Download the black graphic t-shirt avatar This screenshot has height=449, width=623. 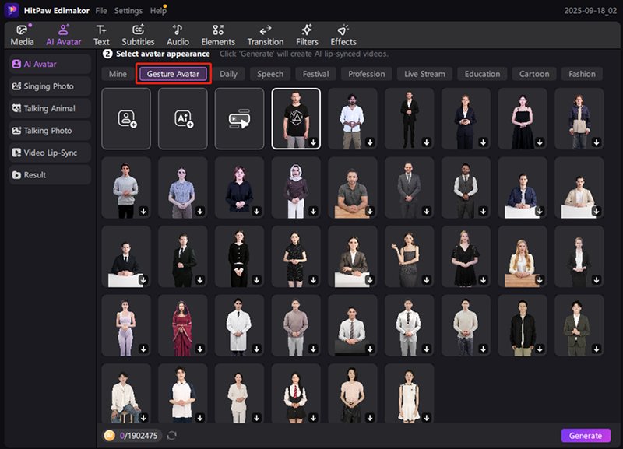(x=313, y=142)
